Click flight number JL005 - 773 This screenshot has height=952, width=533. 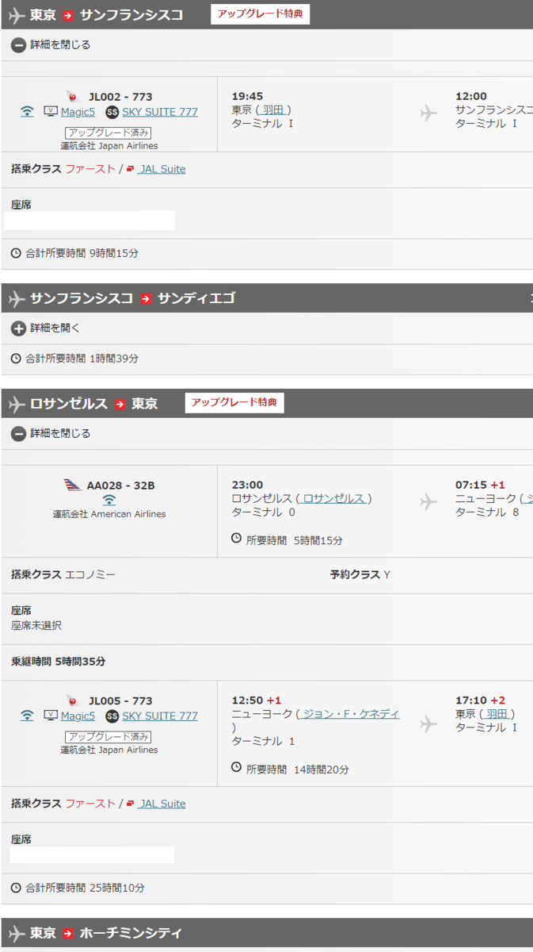pyautogui.click(x=120, y=701)
